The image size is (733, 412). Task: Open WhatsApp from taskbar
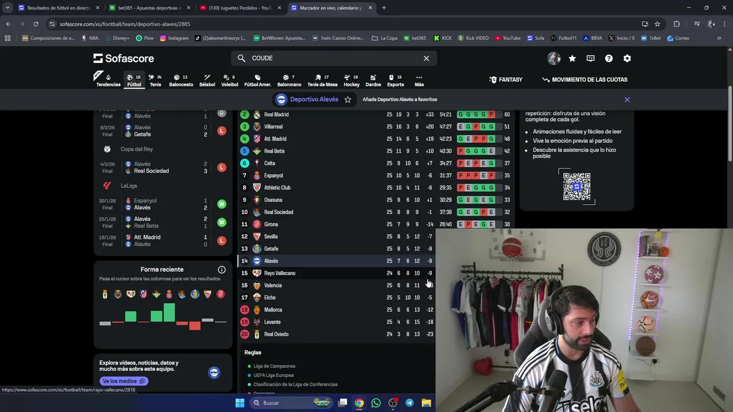[x=376, y=403]
